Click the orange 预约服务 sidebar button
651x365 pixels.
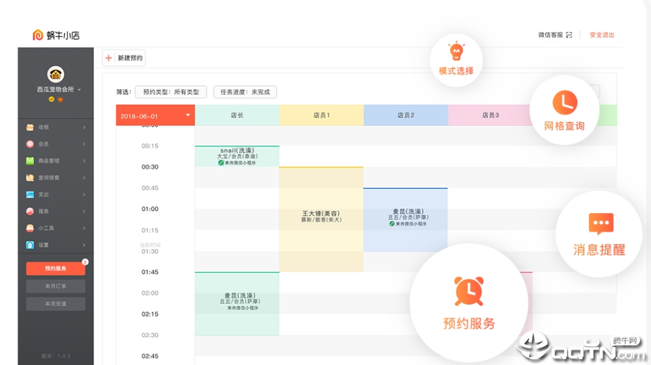pyautogui.click(x=55, y=268)
